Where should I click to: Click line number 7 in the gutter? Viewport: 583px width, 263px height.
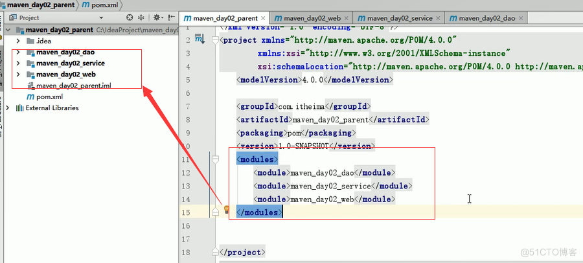tap(187, 106)
